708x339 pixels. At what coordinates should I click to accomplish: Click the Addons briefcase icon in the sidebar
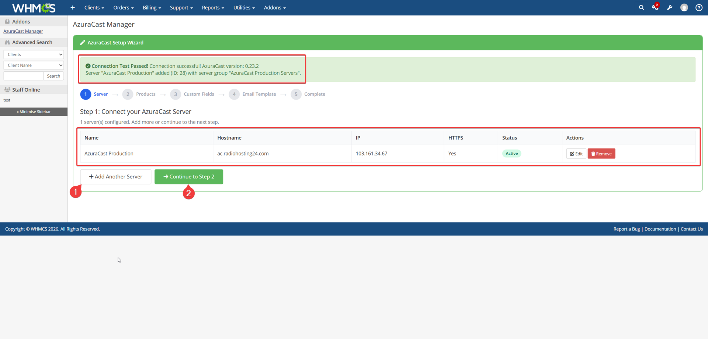point(7,21)
